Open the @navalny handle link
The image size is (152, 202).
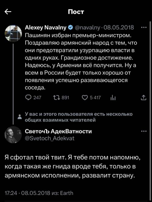(x=87, y=28)
